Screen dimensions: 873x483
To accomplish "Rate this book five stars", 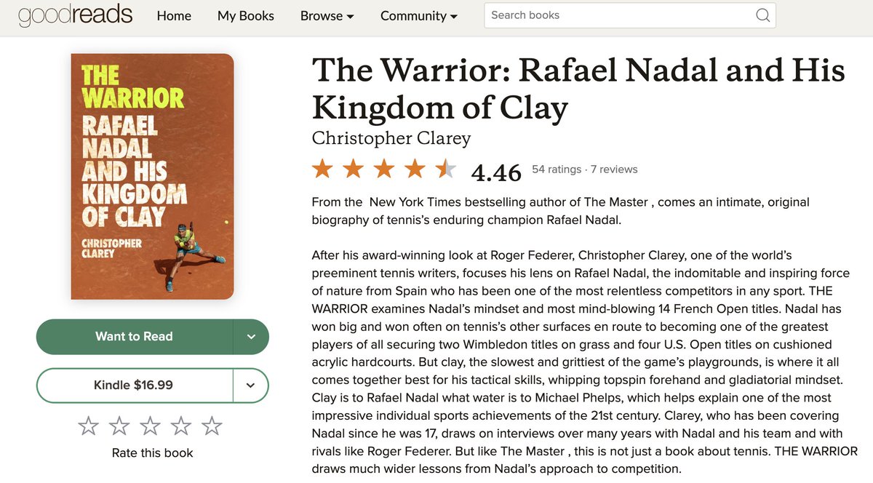I will tap(212, 426).
